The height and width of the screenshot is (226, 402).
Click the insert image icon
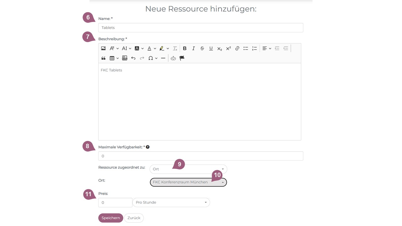[x=103, y=48]
